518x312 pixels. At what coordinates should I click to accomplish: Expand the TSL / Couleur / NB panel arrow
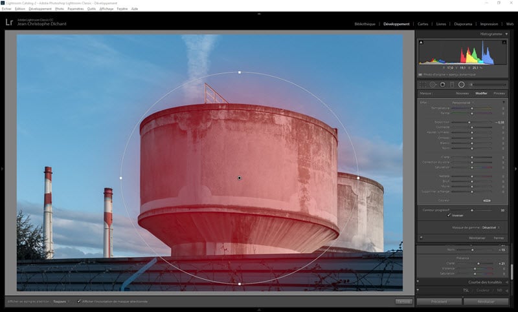507,290
